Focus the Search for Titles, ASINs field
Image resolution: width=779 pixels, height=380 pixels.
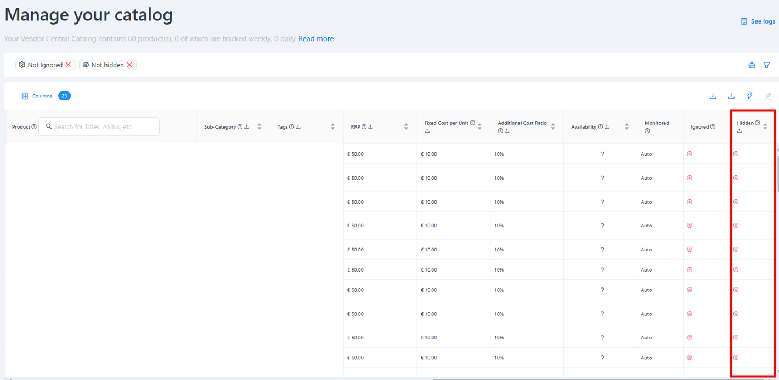point(99,126)
